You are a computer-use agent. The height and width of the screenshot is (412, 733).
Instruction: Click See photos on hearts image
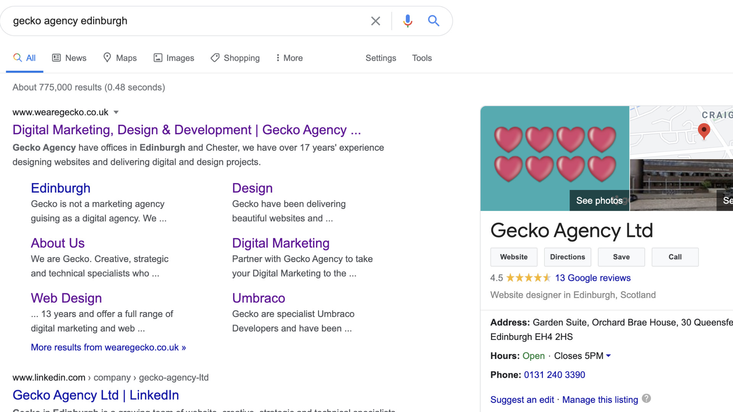point(599,201)
